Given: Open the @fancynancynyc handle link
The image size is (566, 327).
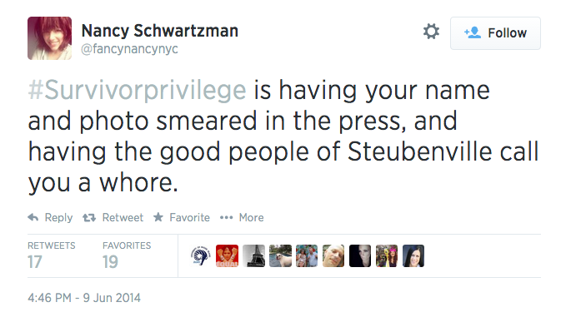Looking at the screenshot, I should tap(129, 49).
